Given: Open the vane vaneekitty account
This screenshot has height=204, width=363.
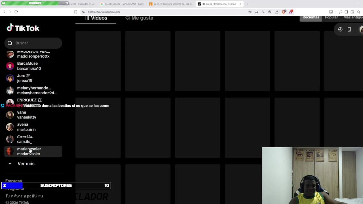Looking at the screenshot, I should pos(33,115).
